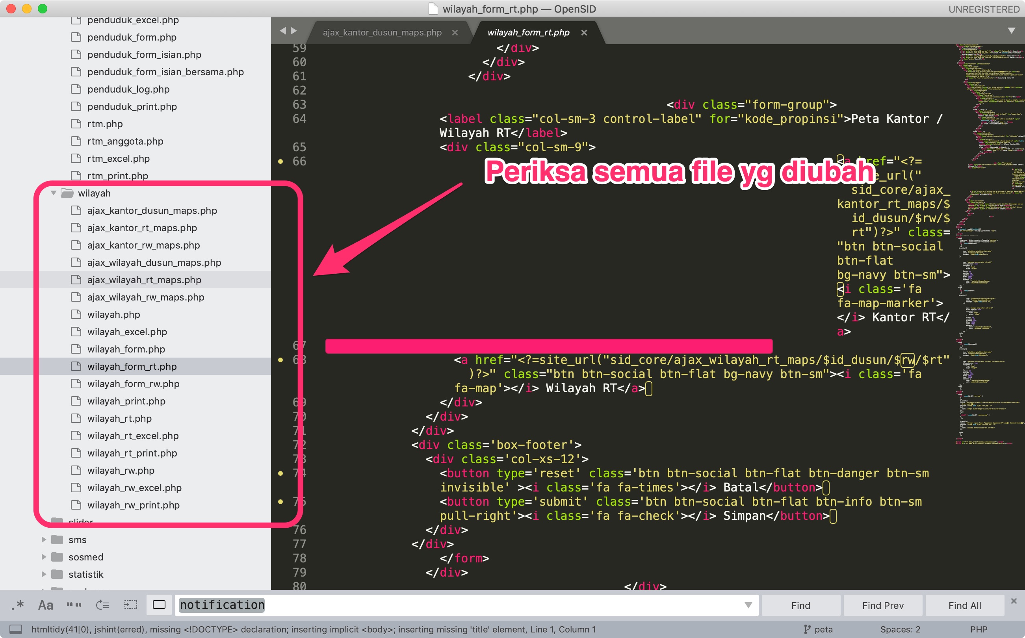
Task: Toggle whole word matching in find bar
Action: click(x=75, y=604)
